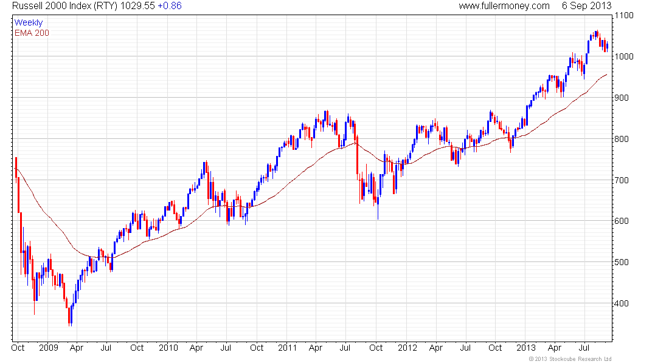Click the 900 price axis label
Image resolution: width=669 pixels, height=364 pixels.
(622, 98)
